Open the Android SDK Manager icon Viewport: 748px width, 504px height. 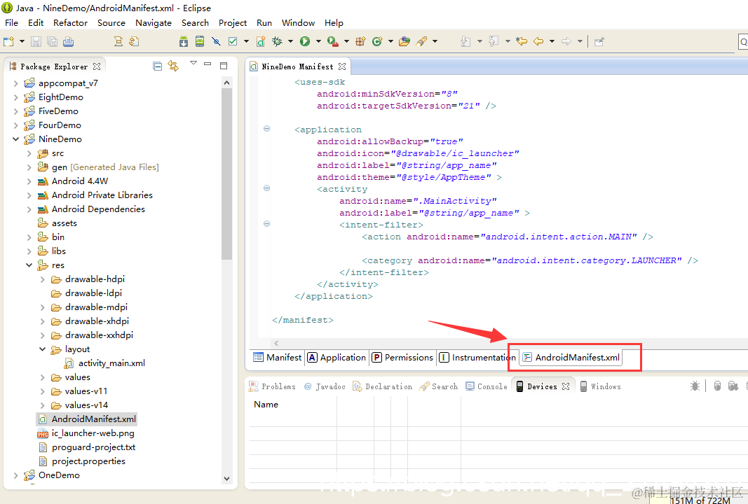(x=184, y=41)
